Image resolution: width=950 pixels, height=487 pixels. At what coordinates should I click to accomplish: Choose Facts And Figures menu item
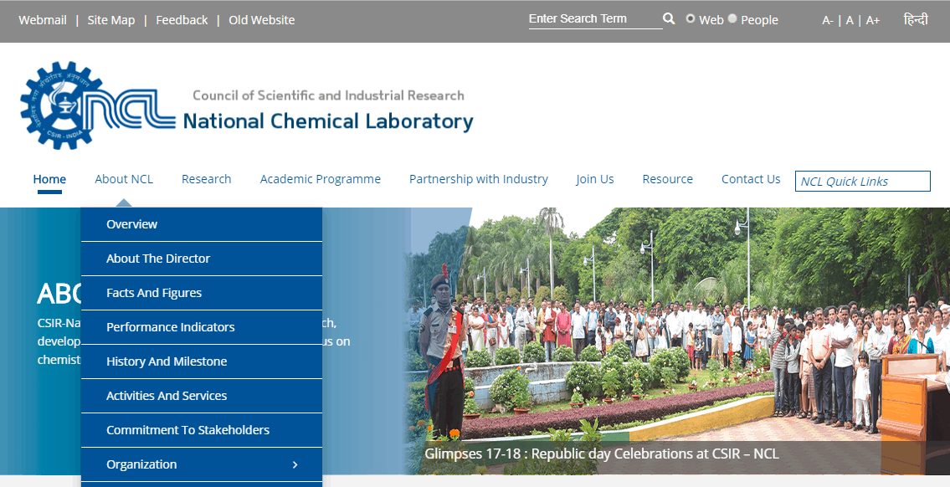click(154, 293)
